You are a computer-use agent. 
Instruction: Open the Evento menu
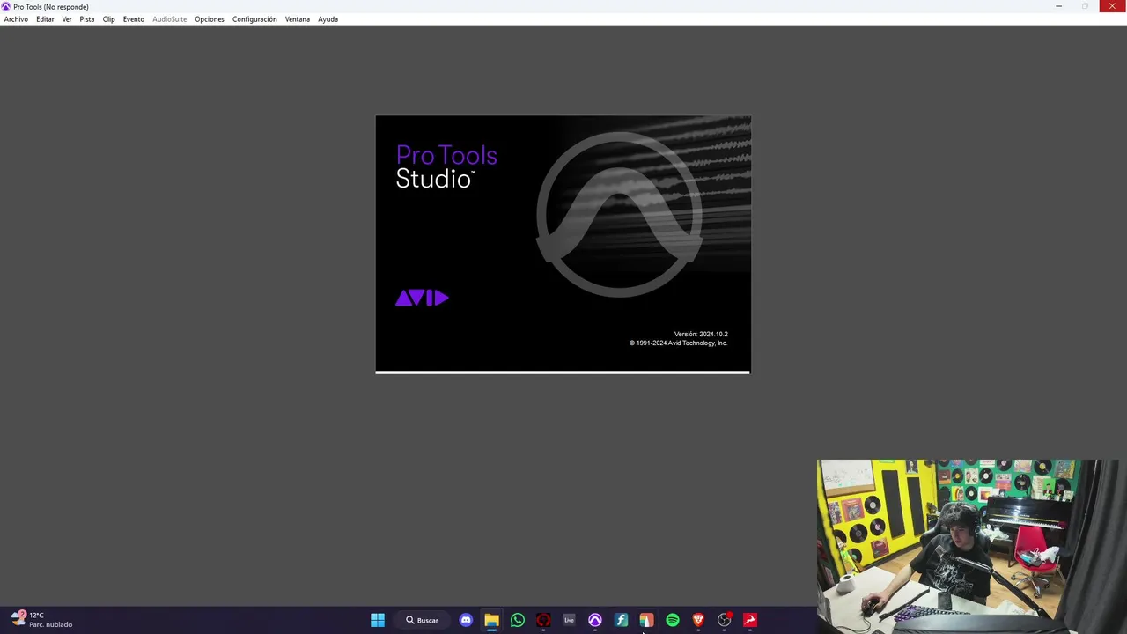click(x=134, y=19)
